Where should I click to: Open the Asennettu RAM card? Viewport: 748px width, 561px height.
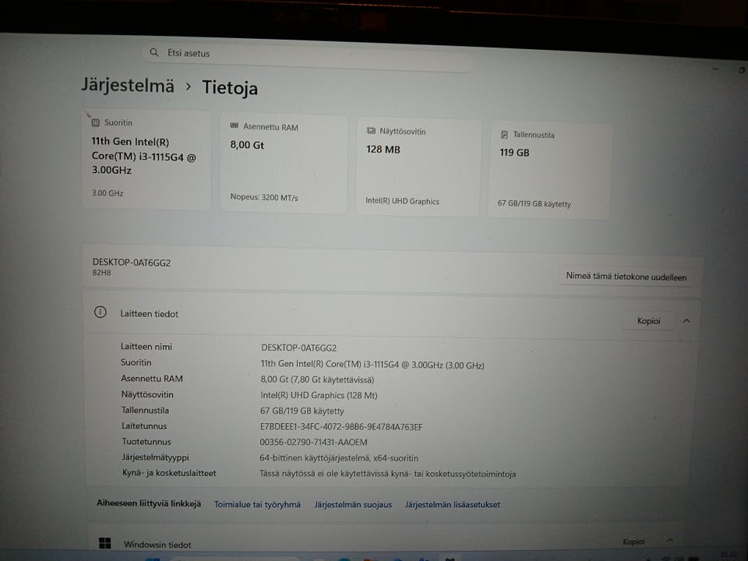pyautogui.click(x=284, y=164)
